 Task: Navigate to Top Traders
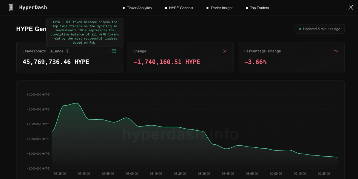coord(259,8)
